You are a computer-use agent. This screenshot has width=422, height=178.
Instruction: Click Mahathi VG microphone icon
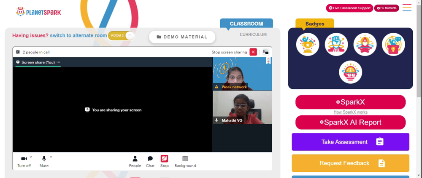click(x=216, y=120)
